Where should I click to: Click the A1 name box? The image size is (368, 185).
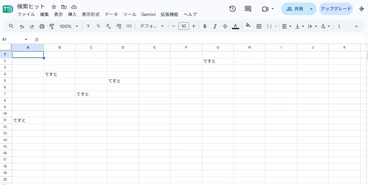pos(14,40)
